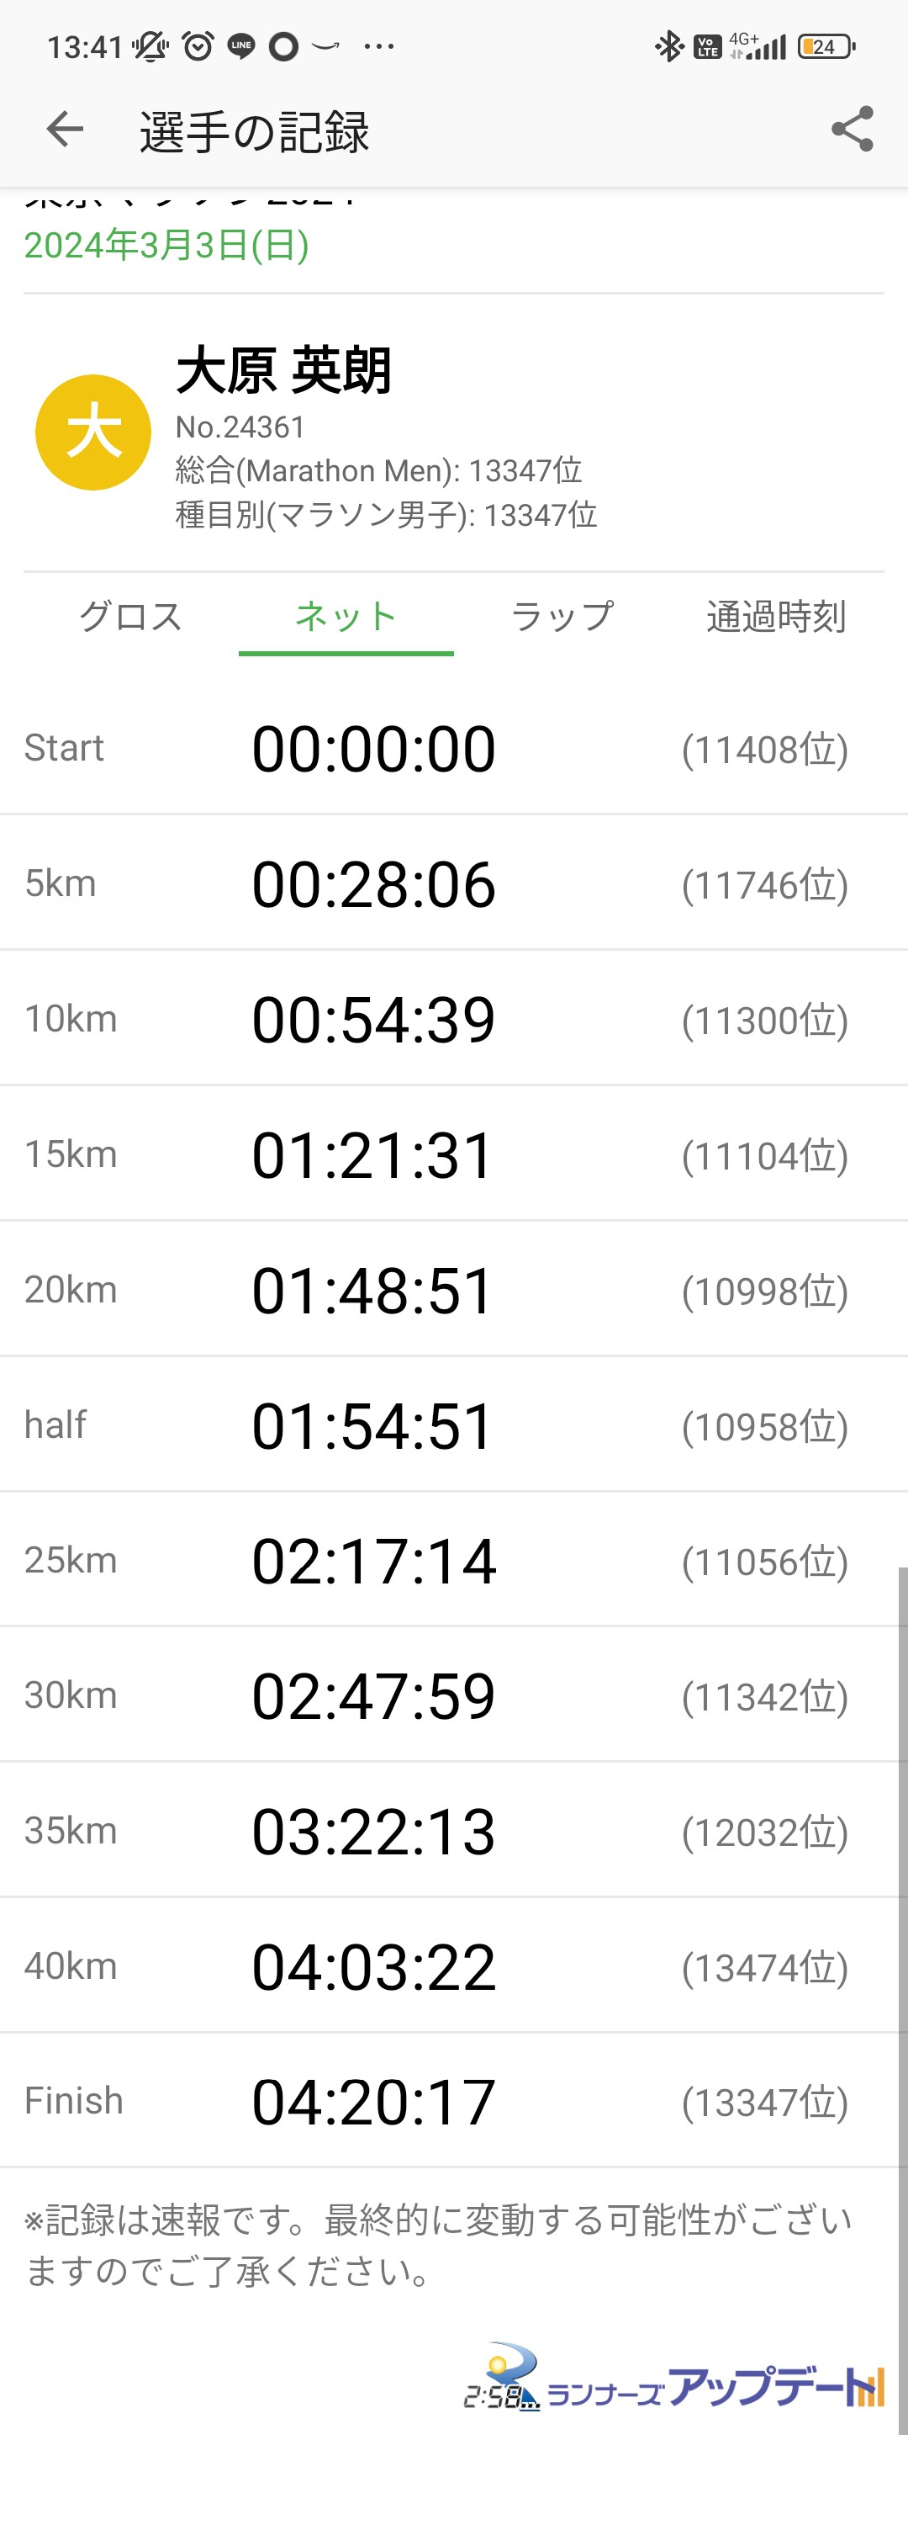Tap the Finish time 04:20:17
This screenshot has width=908, height=2546.
[373, 2103]
